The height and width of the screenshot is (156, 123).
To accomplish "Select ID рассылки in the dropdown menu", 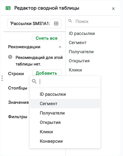I will (65, 94).
